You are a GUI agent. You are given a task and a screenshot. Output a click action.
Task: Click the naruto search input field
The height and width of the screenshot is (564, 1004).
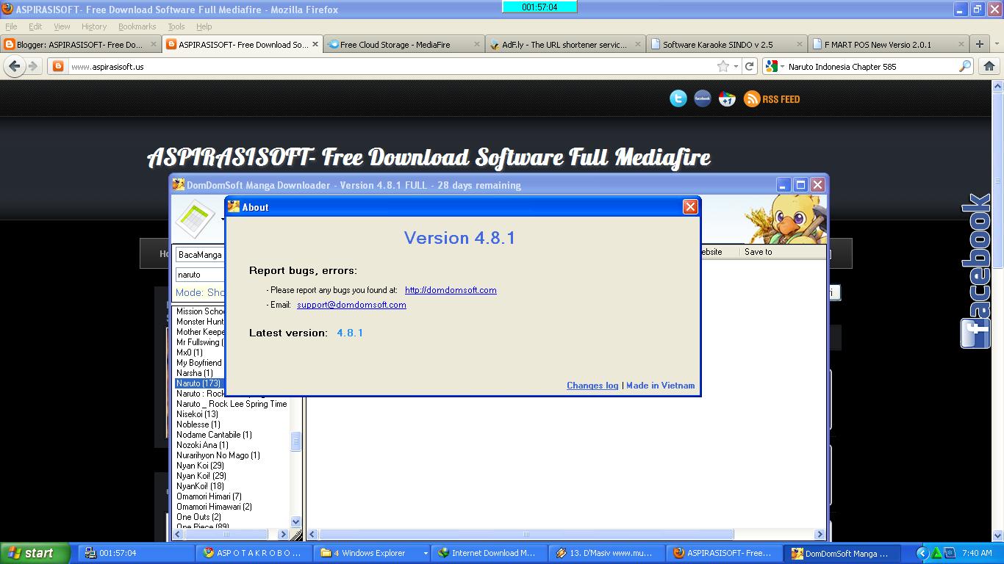pyautogui.click(x=200, y=275)
